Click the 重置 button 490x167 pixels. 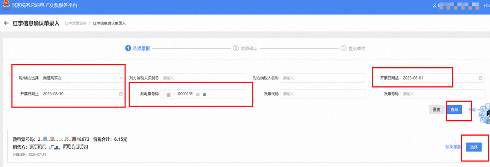pos(436,109)
